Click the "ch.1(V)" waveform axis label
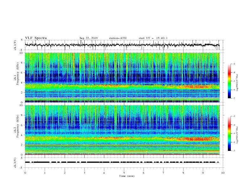Image resolution: width=251 pixels, height=194 pixels. (15, 45)
